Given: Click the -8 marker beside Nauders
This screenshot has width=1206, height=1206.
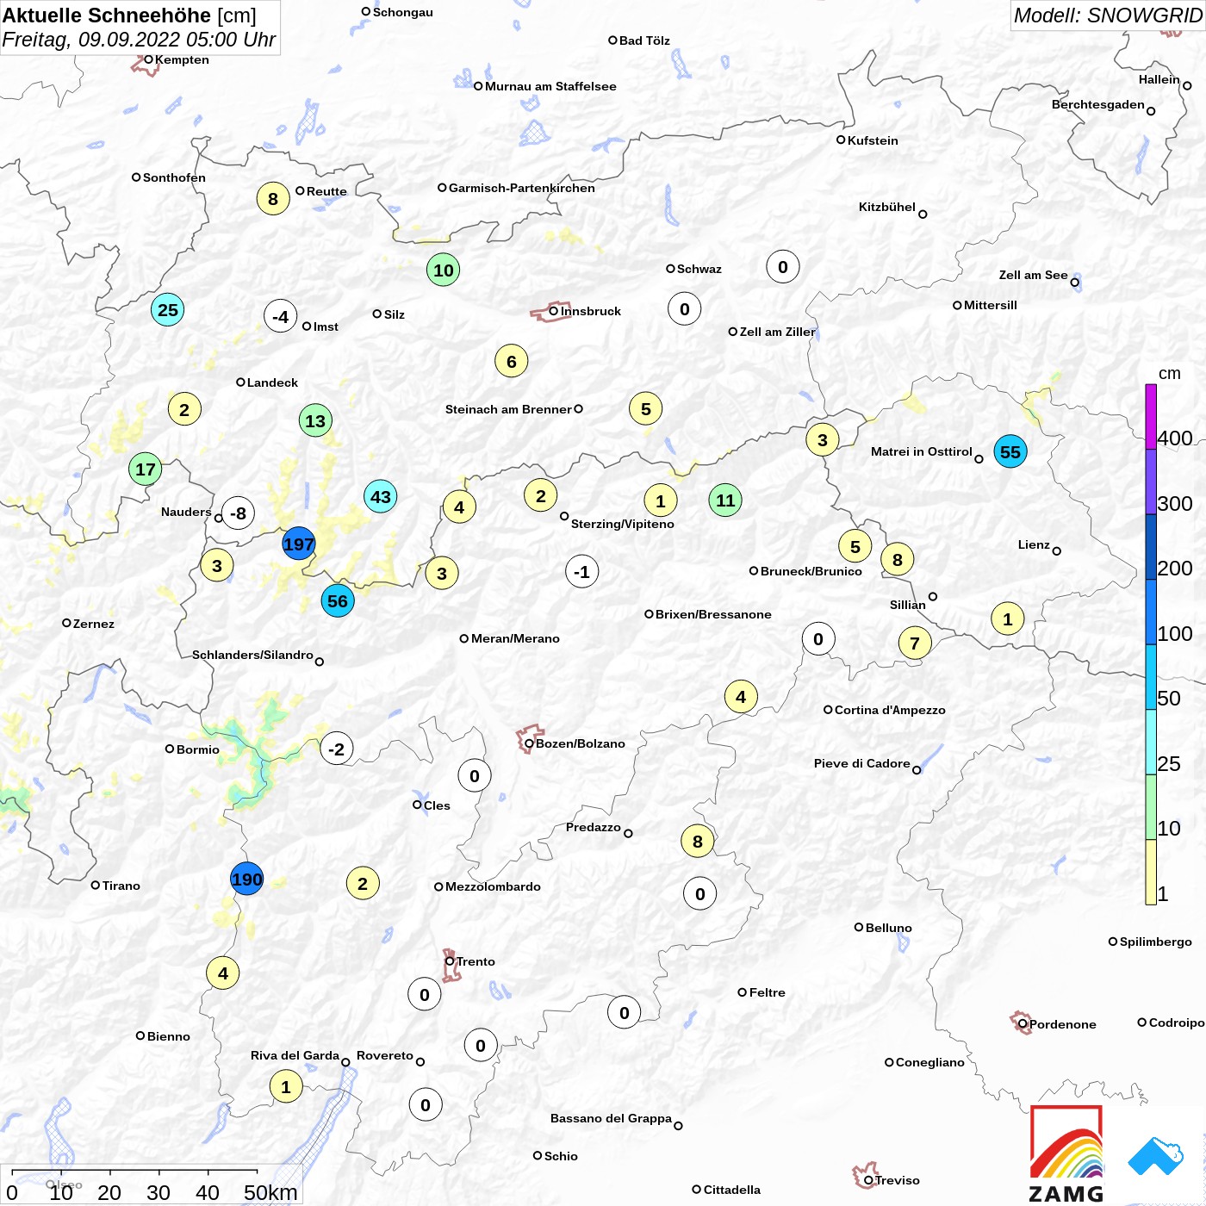Looking at the screenshot, I should tap(239, 513).
